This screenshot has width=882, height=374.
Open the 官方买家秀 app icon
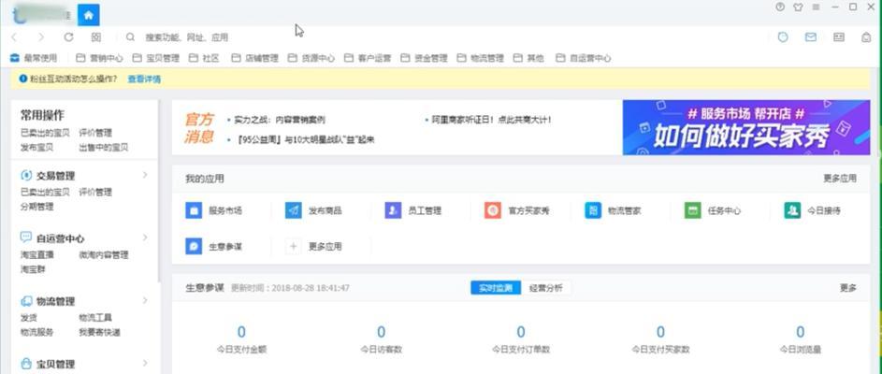[x=493, y=211]
